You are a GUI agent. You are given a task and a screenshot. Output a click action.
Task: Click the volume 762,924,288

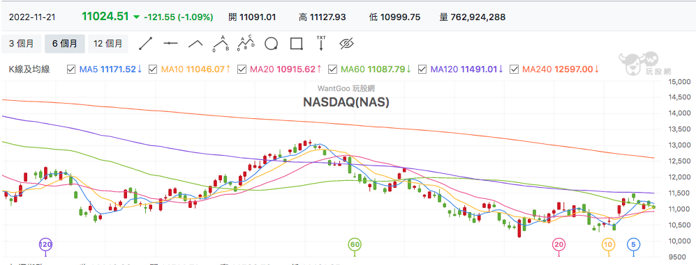click(478, 17)
